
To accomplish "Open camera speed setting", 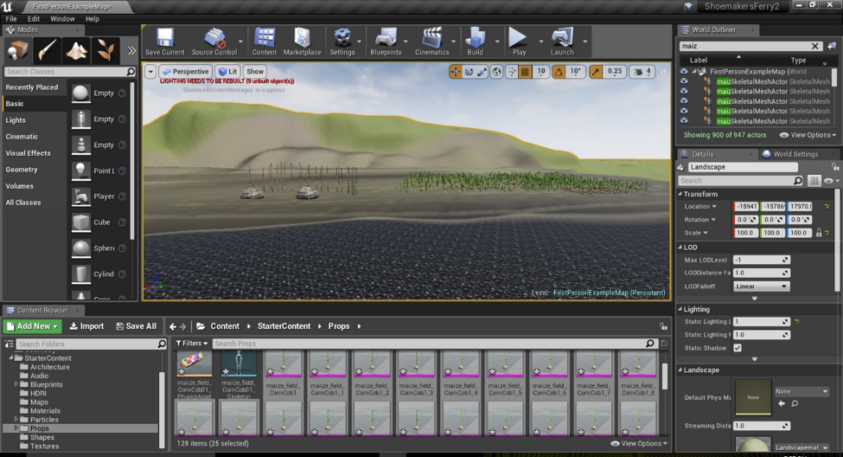I will tap(642, 72).
